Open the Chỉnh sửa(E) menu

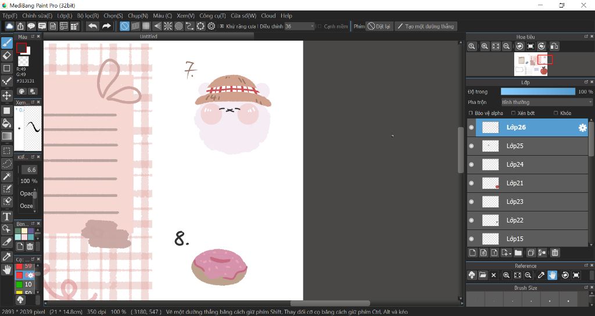pos(37,16)
